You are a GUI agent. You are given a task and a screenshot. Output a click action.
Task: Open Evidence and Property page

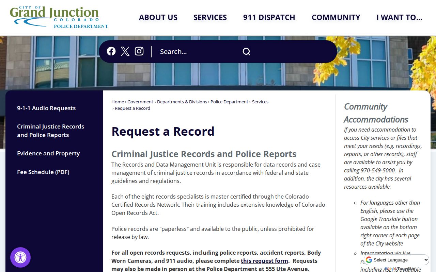pos(48,153)
